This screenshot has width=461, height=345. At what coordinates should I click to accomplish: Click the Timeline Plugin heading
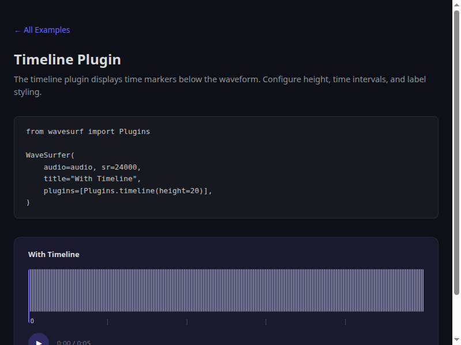(67, 60)
